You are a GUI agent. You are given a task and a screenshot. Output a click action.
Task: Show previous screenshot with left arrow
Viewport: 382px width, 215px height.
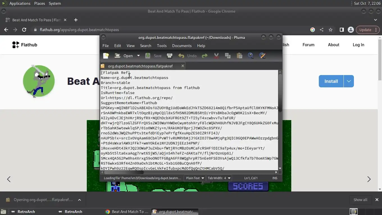pos(9,179)
